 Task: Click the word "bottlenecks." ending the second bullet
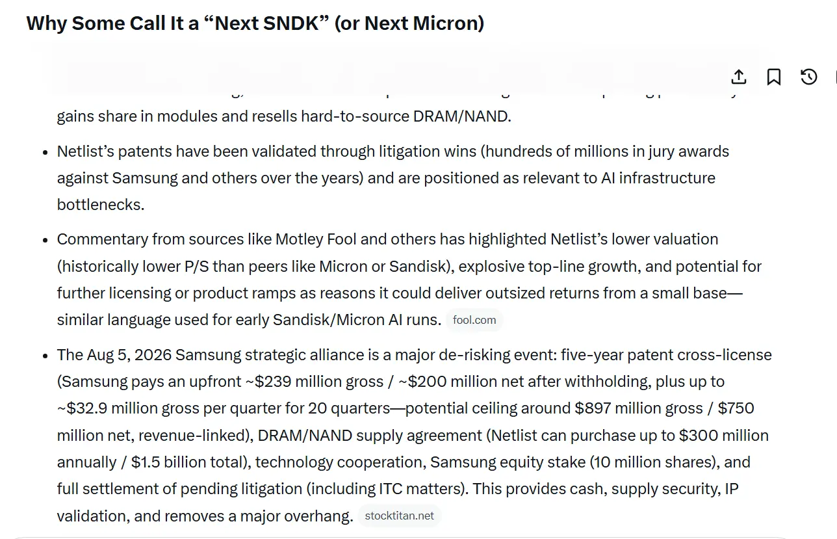pos(101,204)
